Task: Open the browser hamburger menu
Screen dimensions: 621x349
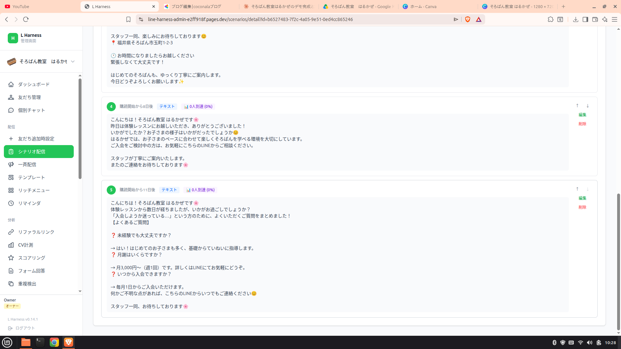Action: [615, 19]
